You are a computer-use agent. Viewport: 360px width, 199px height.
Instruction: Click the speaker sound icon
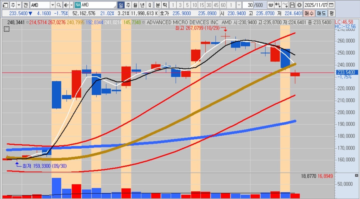(x=66, y=5)
